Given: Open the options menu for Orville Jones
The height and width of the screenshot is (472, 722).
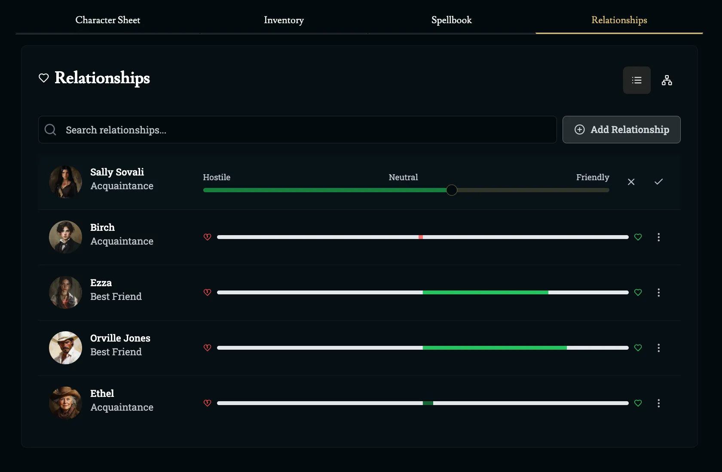Looking at the screenshot, I should point(658,348).
